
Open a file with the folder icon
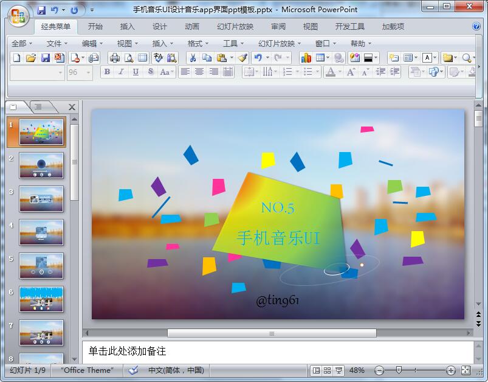click(31, 58)
